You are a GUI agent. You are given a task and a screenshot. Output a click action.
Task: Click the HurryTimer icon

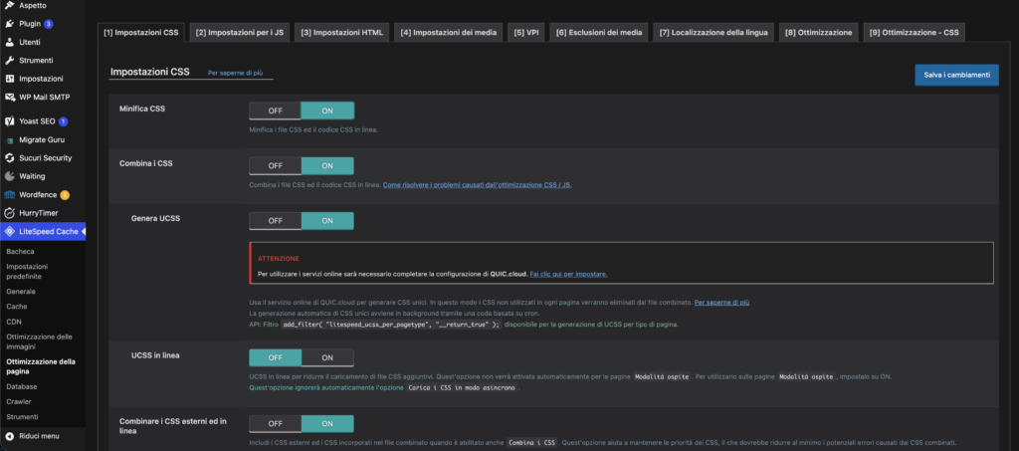click(x=9, y=212)
